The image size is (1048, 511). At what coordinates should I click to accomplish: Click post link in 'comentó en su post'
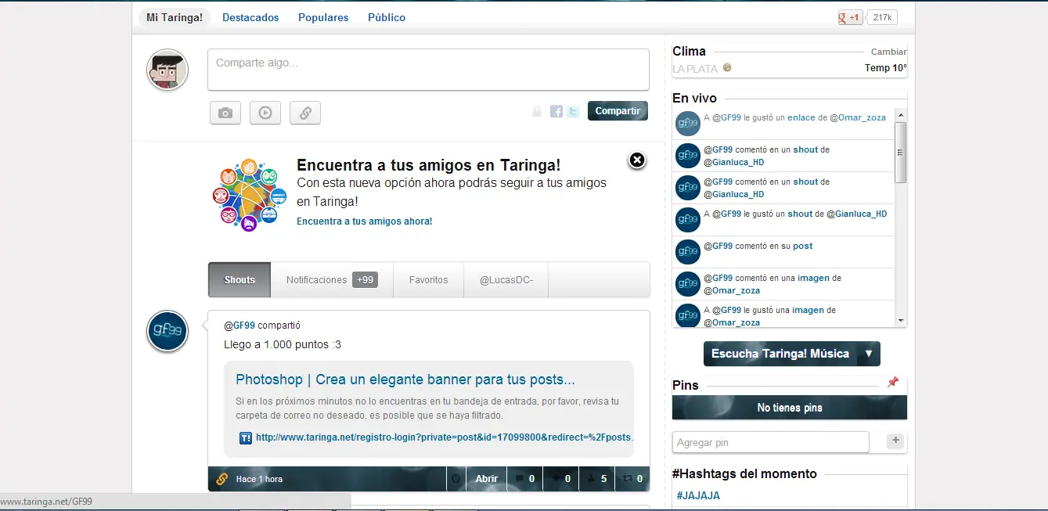tap(802, 246)
